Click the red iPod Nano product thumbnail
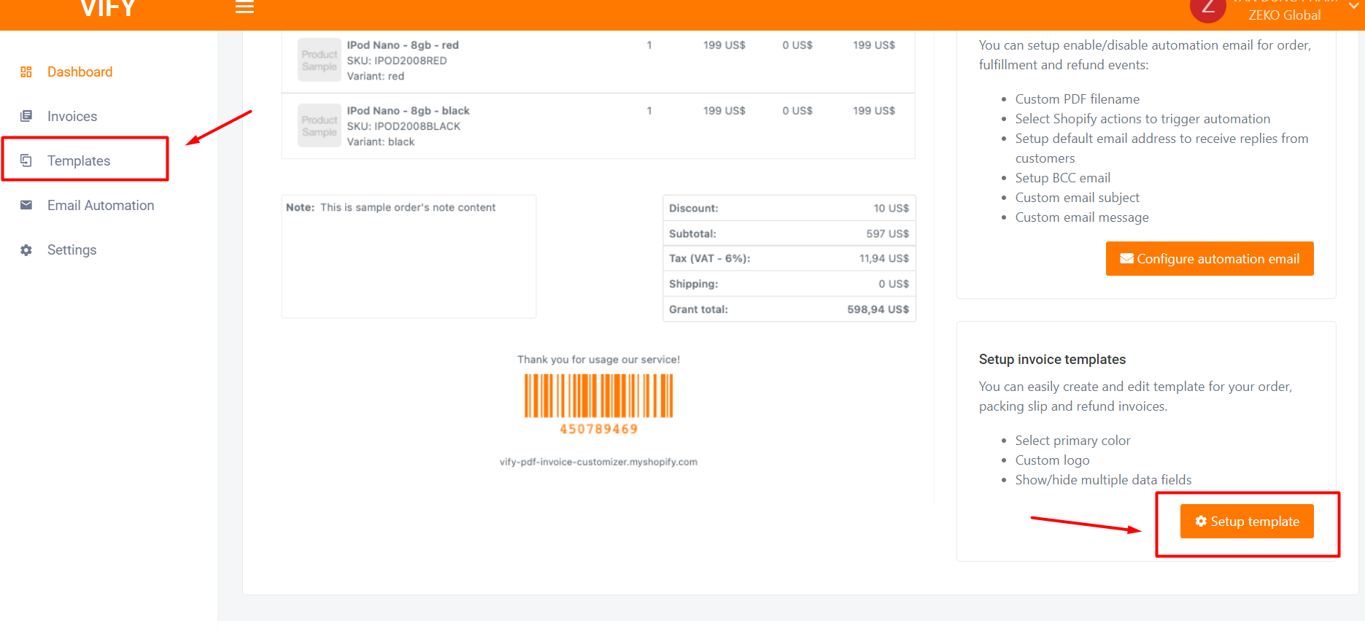Screen dimensions: 1365x631 pyautogui.click(x=320, y=60)
